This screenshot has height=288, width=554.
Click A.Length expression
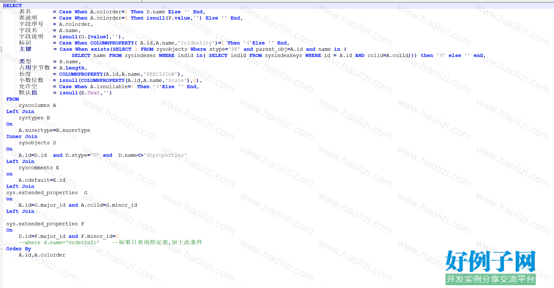coord(72,68)
